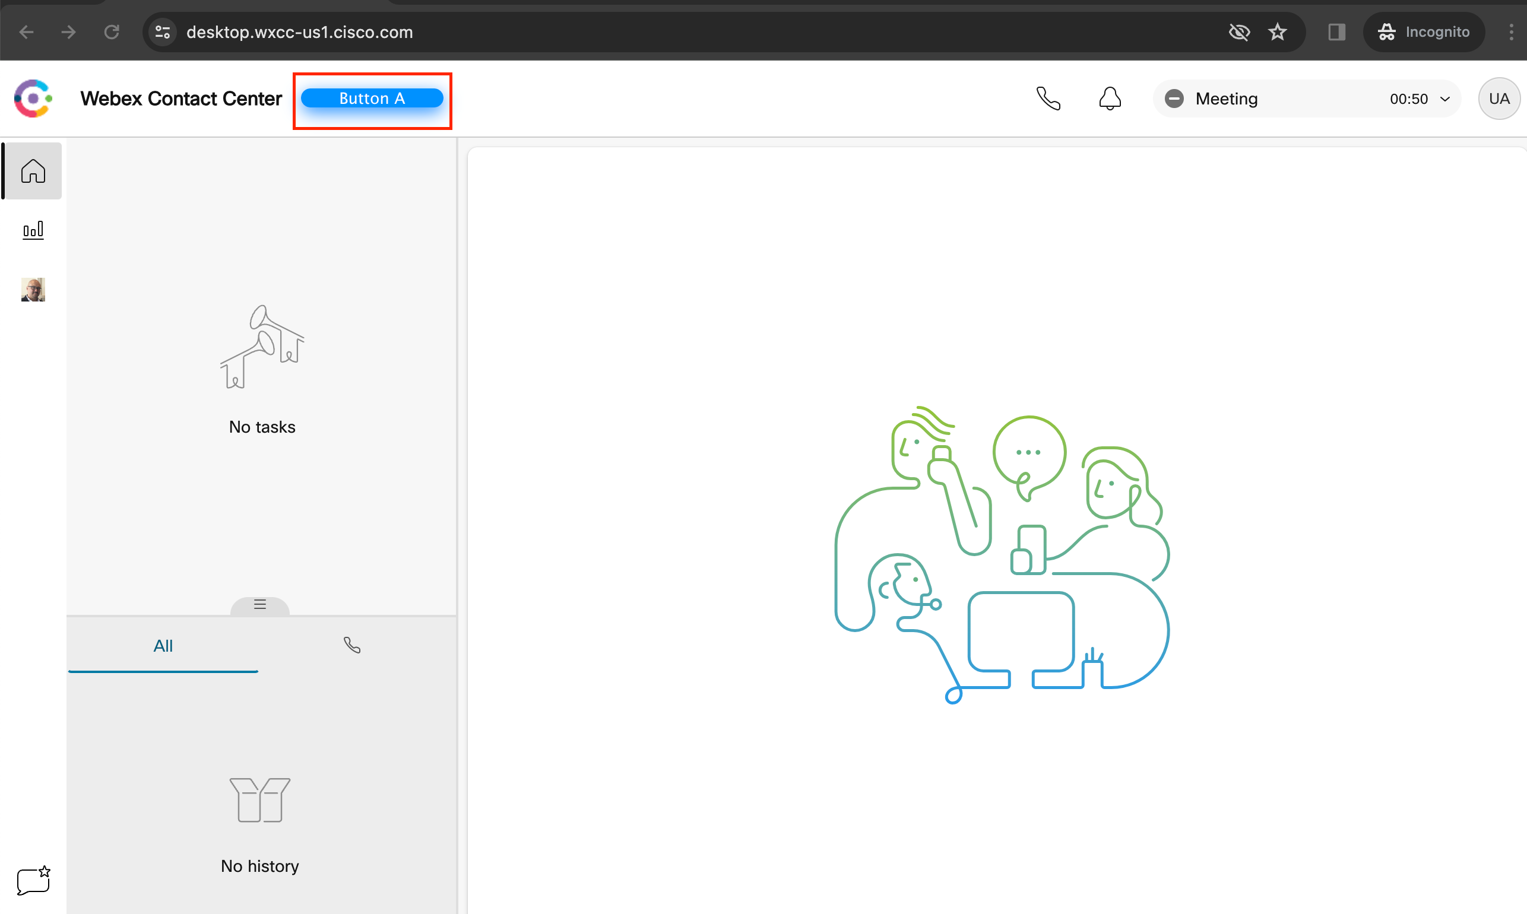Viewport: 1527px width, 914px height.
Task: Open the outdial phone icon in header
Action: 1048,99
